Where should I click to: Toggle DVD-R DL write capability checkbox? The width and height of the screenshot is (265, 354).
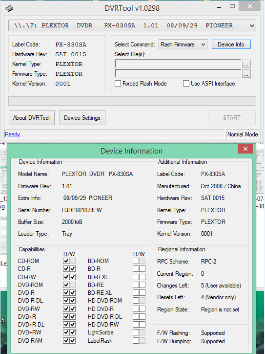[x=73, y=301]
